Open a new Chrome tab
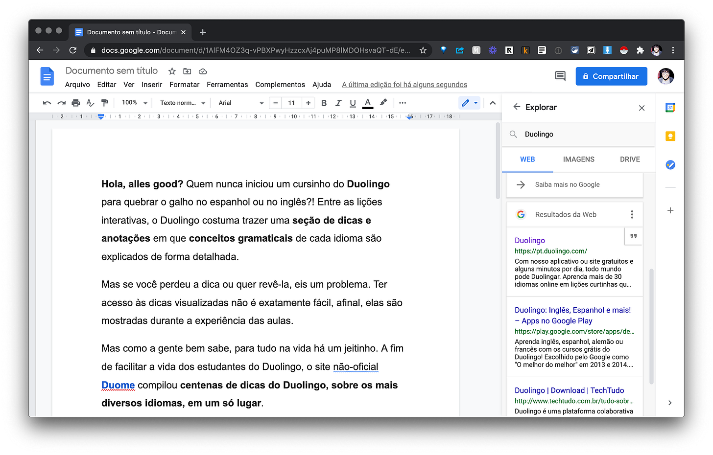Image resolution: width=713 pixels, height=455 pixels. [x=203, y=32]
